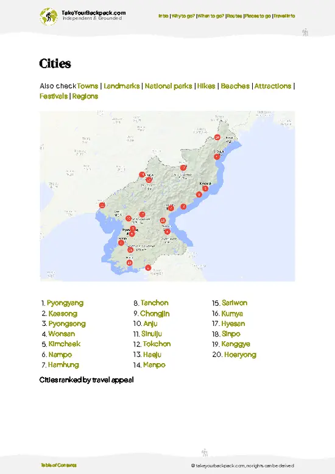This screenshot has height=474, width=335.
Task: Select Kaesong in the list
Action: (63, 314)
